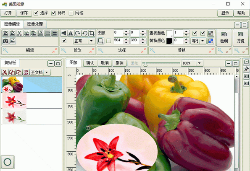
Task: Click the 取消 button
Action: 105,63
